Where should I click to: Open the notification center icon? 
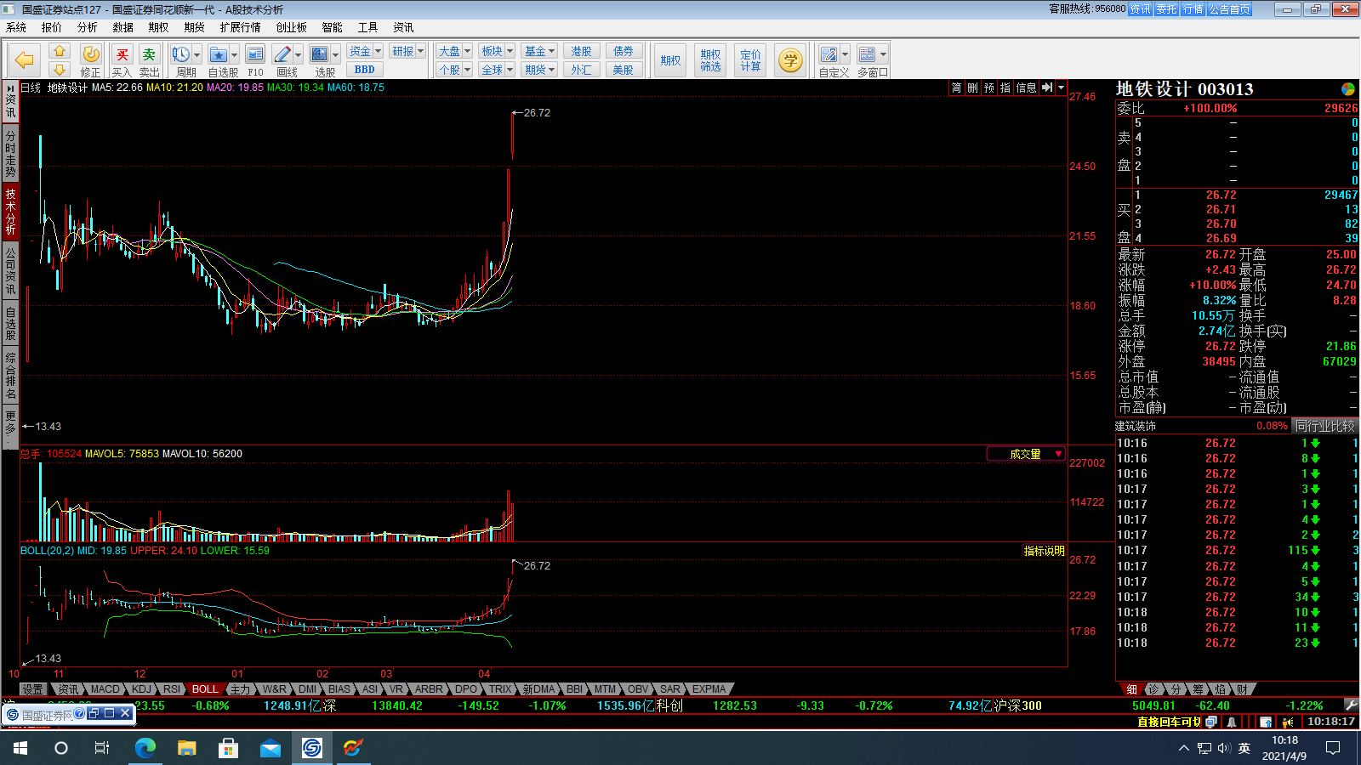[x=1333, y=748]
